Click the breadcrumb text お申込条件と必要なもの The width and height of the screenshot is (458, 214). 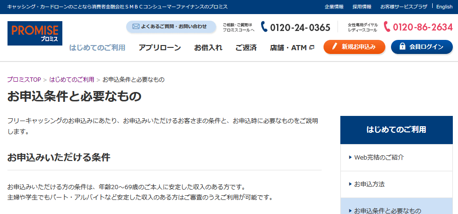(134, 79)
